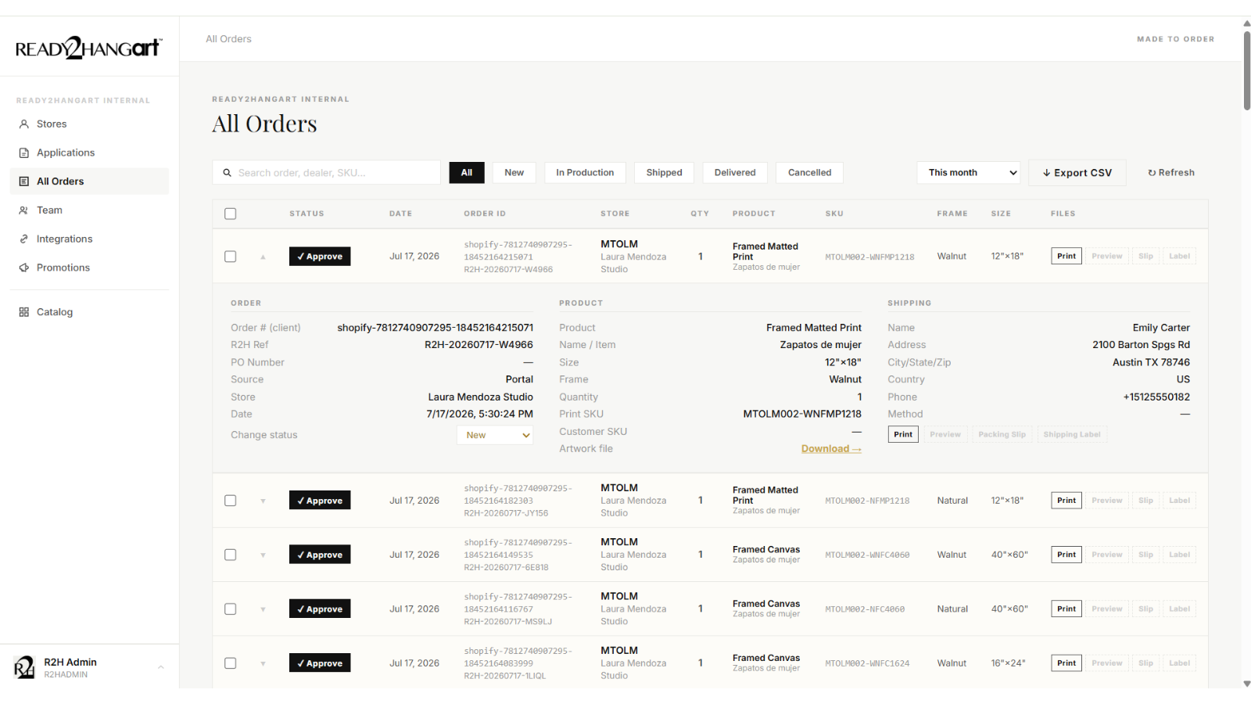Image resolution: width=1251 pixels, height=704 pixels.
Task: Click Print in the Shipping detail panel
Action: (x=903, y=435)
